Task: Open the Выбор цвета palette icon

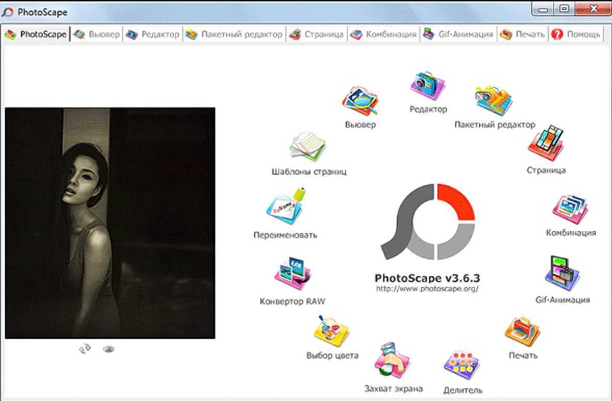Action: pos(331,332)
